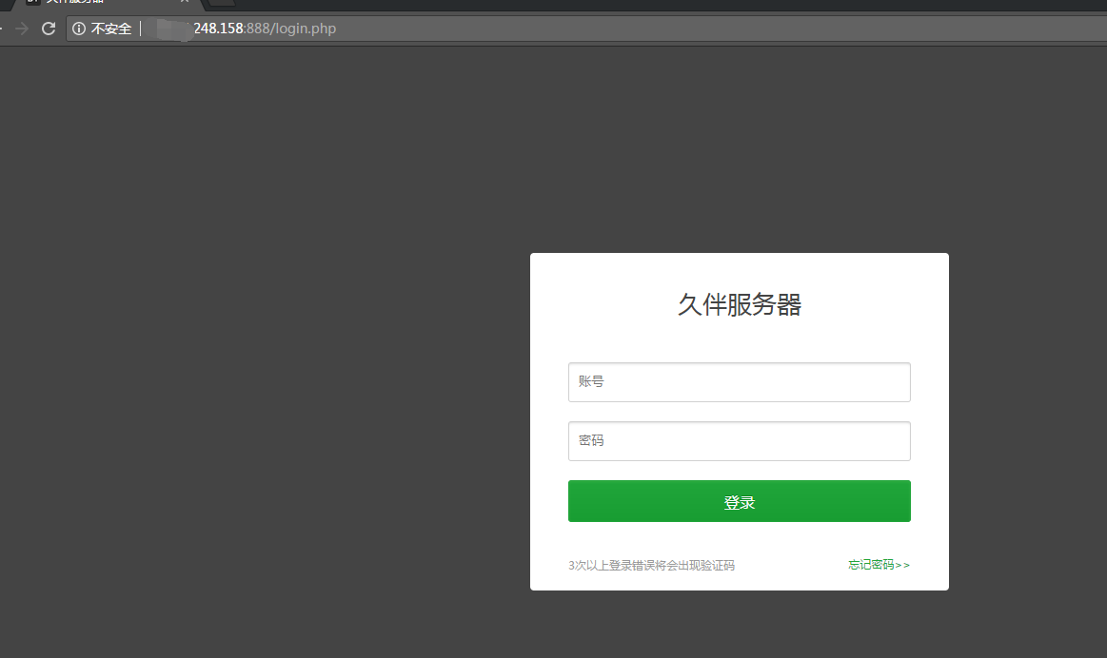Open the 忘记密码>> link
The width and height of the screenshot is (1107, 658).
pos(879,565)
